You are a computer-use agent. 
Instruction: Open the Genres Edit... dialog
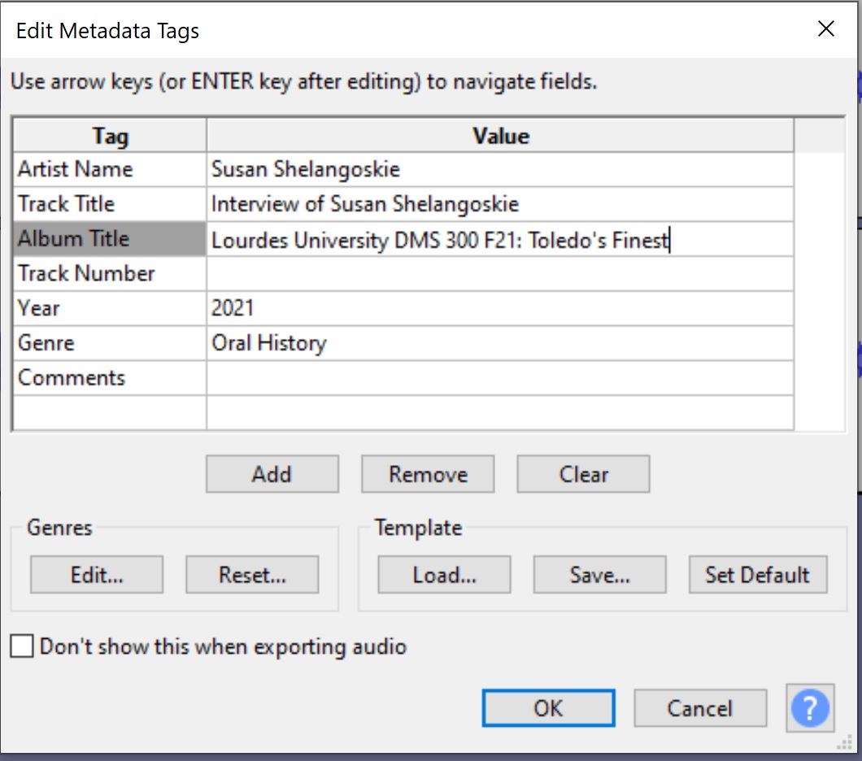tap(97, 575)
